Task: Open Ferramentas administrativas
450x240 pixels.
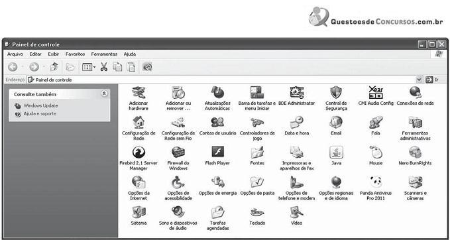Action: pyautogui.click(x=415, y=123)
